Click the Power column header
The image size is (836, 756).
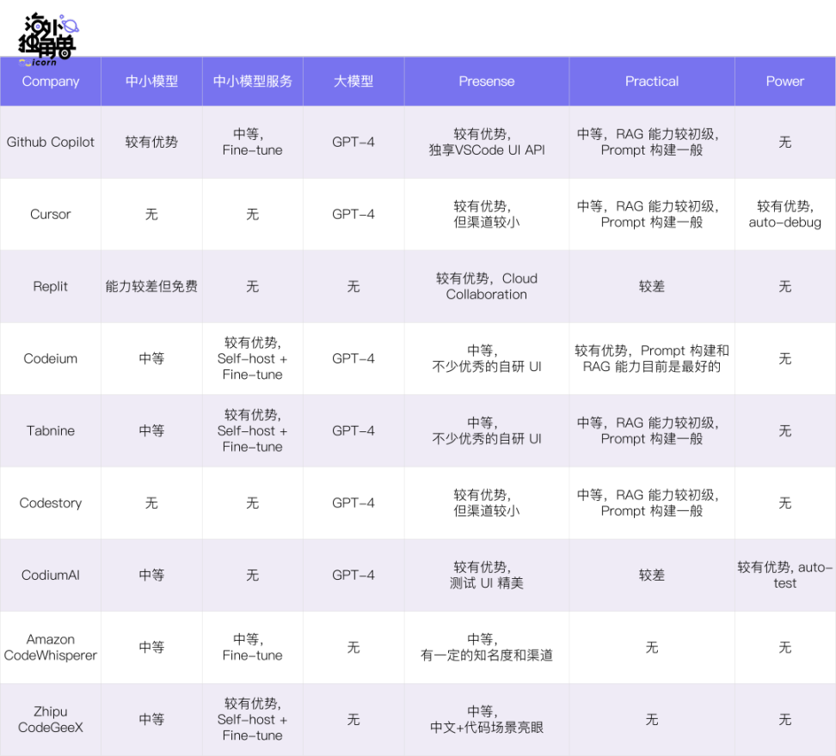coord(784,82)
